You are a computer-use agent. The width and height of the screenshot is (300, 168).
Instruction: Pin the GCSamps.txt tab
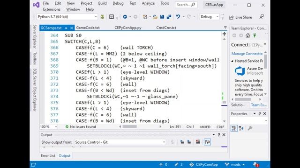[x=66, y=28]
